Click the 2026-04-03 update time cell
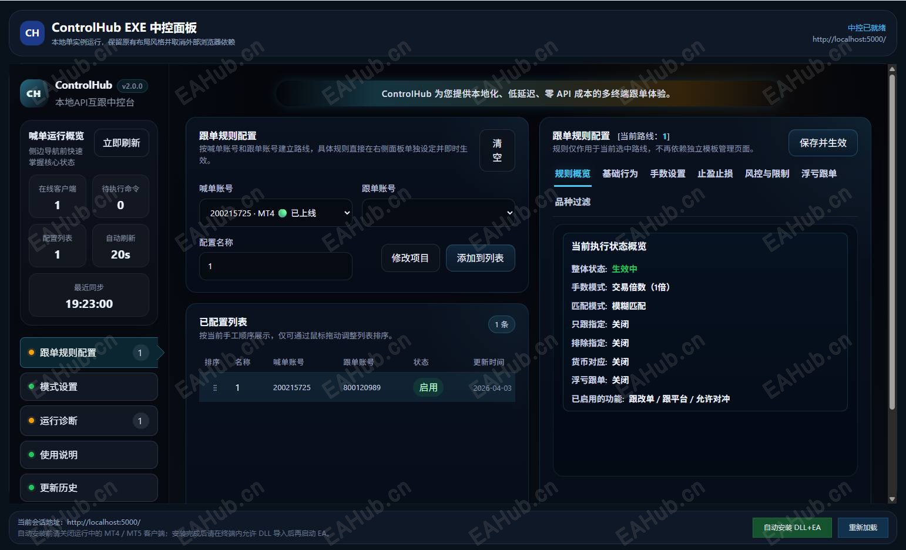 pos(492,388)
